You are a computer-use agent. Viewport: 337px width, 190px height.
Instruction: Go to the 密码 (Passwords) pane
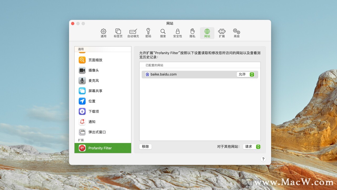(148, 33)
